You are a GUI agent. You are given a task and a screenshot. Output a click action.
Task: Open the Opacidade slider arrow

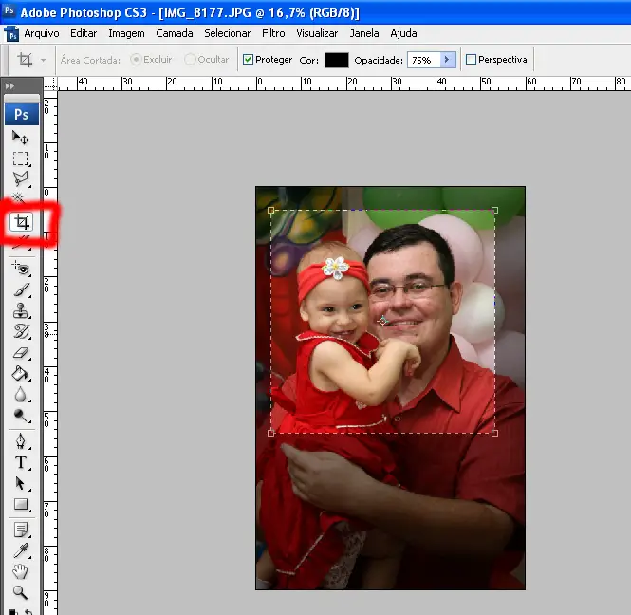coord(448,60)
